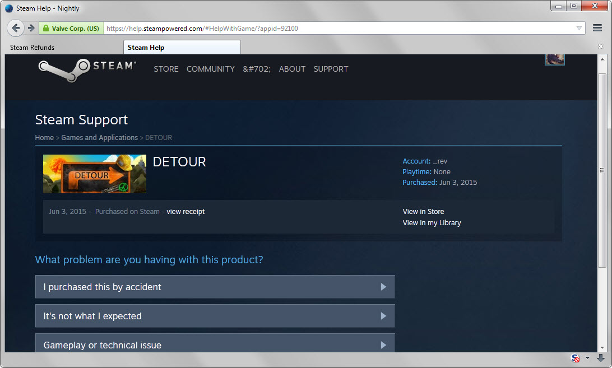Click the Nightly browser icon in the title bar
612x368 pixels.
click(8, 8)
